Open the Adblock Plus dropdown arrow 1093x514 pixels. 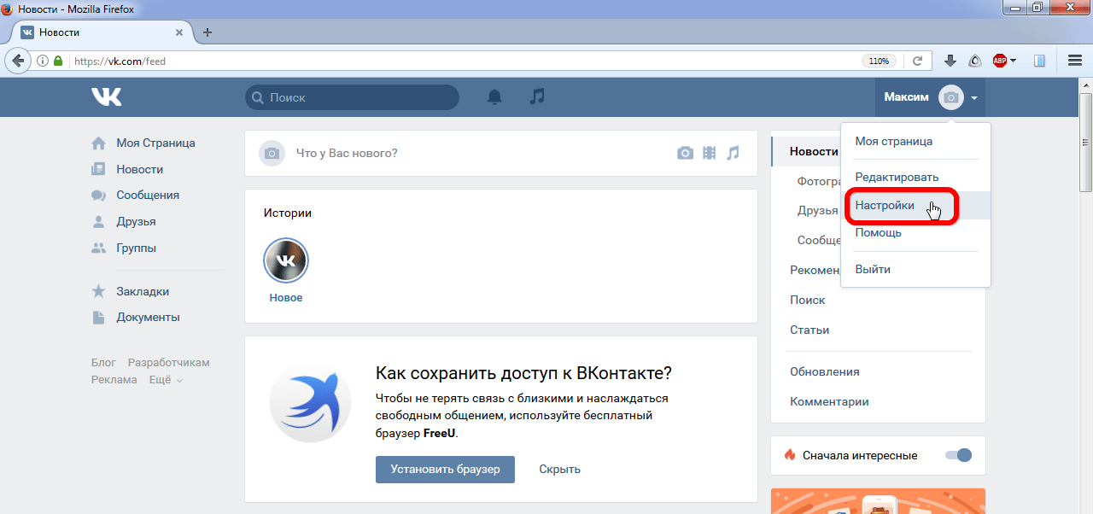(x=1014, y=61)
